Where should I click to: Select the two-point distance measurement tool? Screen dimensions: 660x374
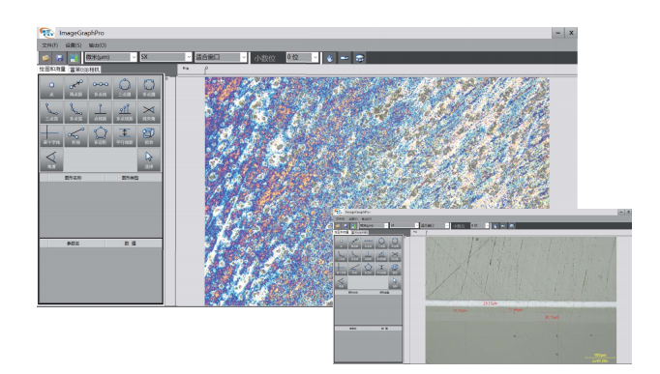(75, 88)
